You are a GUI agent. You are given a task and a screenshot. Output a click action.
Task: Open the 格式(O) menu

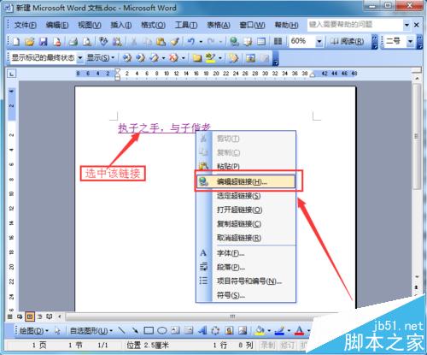click(153, 25)
